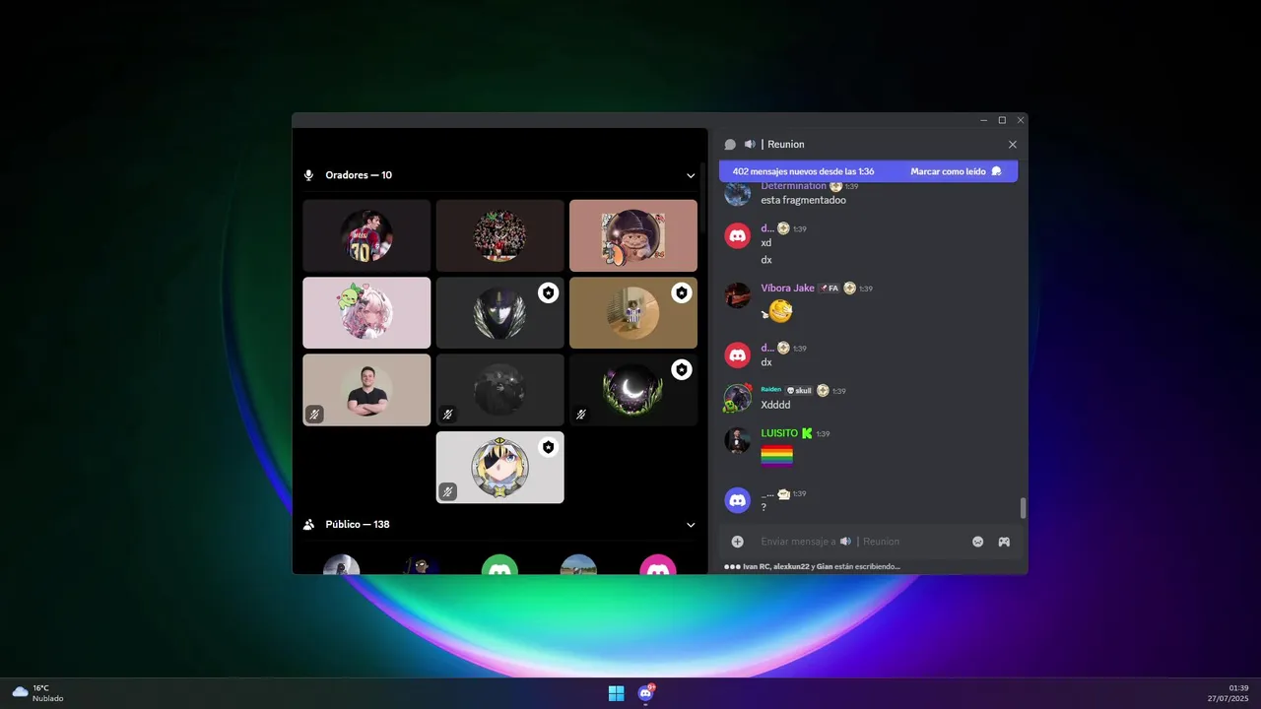1261x709 pixels.
Task: Open the weather widget showing 16°C Nublado
Action: pos(38,693)
